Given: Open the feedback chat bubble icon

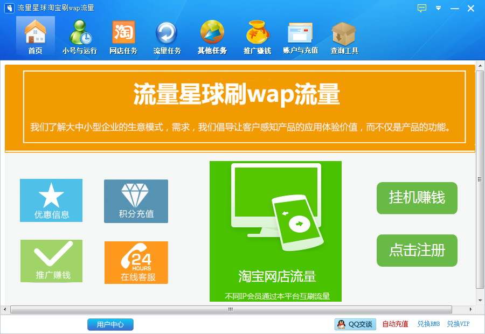Looking at the screenshot, I should [x=422, y=8].
